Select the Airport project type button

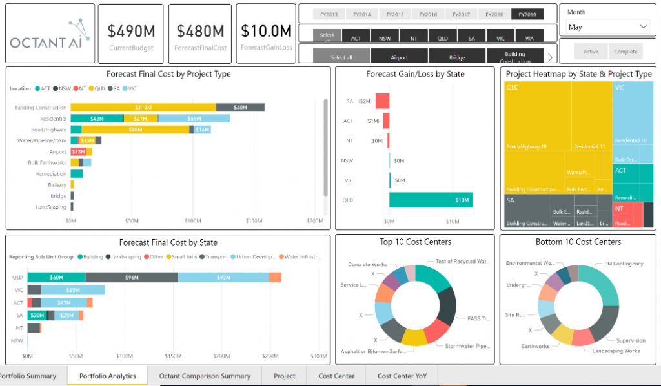(x=399, y=57)
